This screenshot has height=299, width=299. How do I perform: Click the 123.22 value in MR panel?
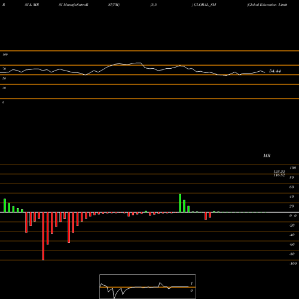279,172
